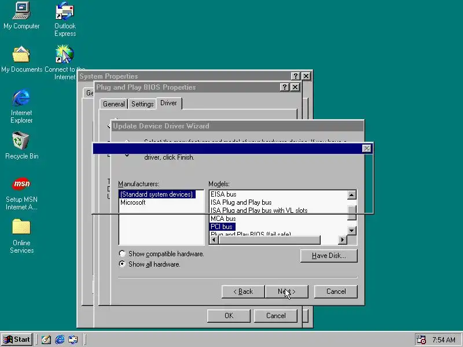Open the Start menu

pyautogui.click(x=17, y=339)
